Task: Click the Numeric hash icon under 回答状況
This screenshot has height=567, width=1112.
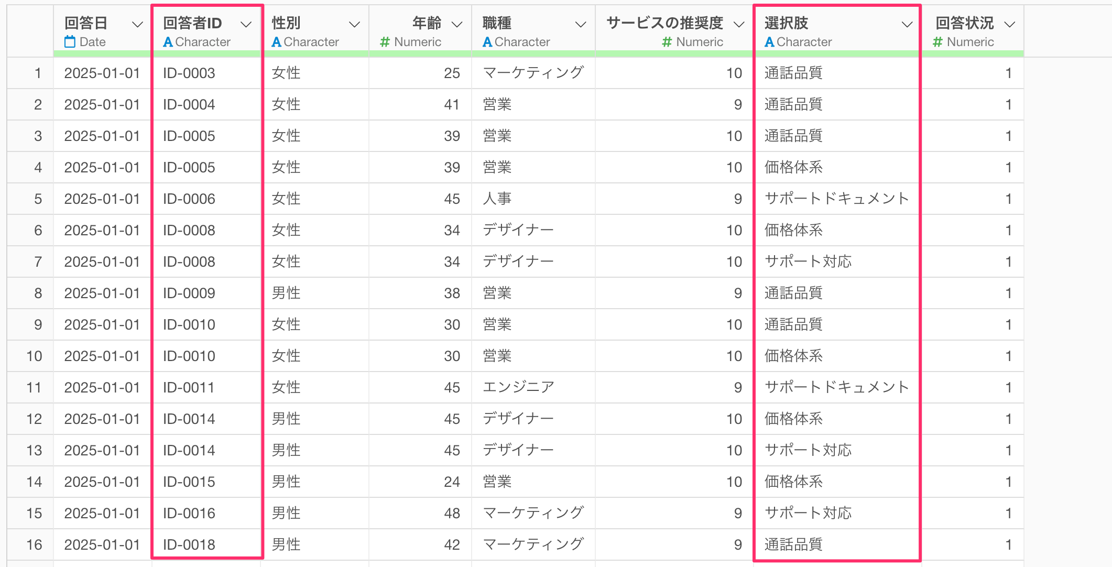Action: 938,42
